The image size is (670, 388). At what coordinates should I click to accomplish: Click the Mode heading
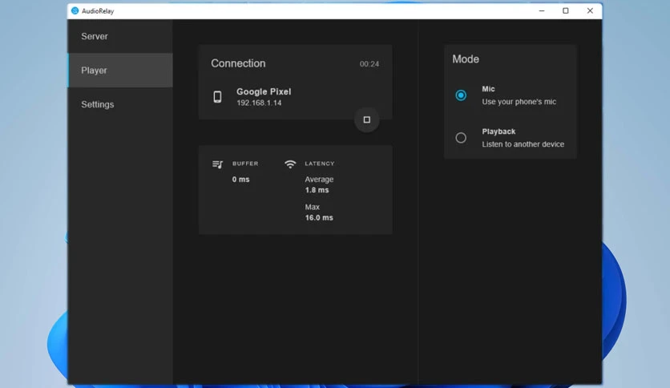pyautogui.click(x=466, y=59)
